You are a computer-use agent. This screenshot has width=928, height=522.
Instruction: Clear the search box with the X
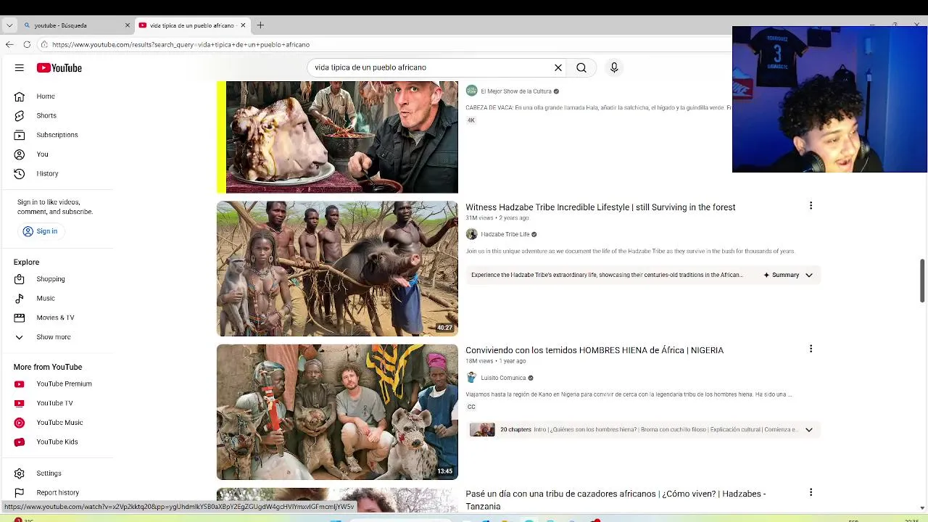point(558,67)
